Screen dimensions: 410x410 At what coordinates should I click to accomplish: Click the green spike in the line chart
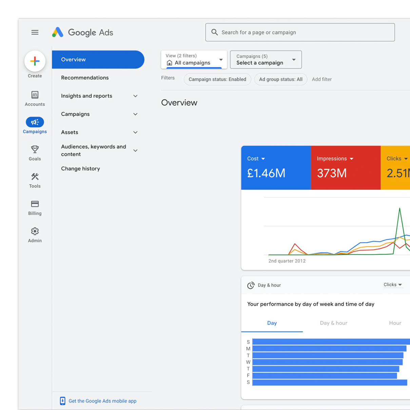pyautogui.click(x=400, y=209)
